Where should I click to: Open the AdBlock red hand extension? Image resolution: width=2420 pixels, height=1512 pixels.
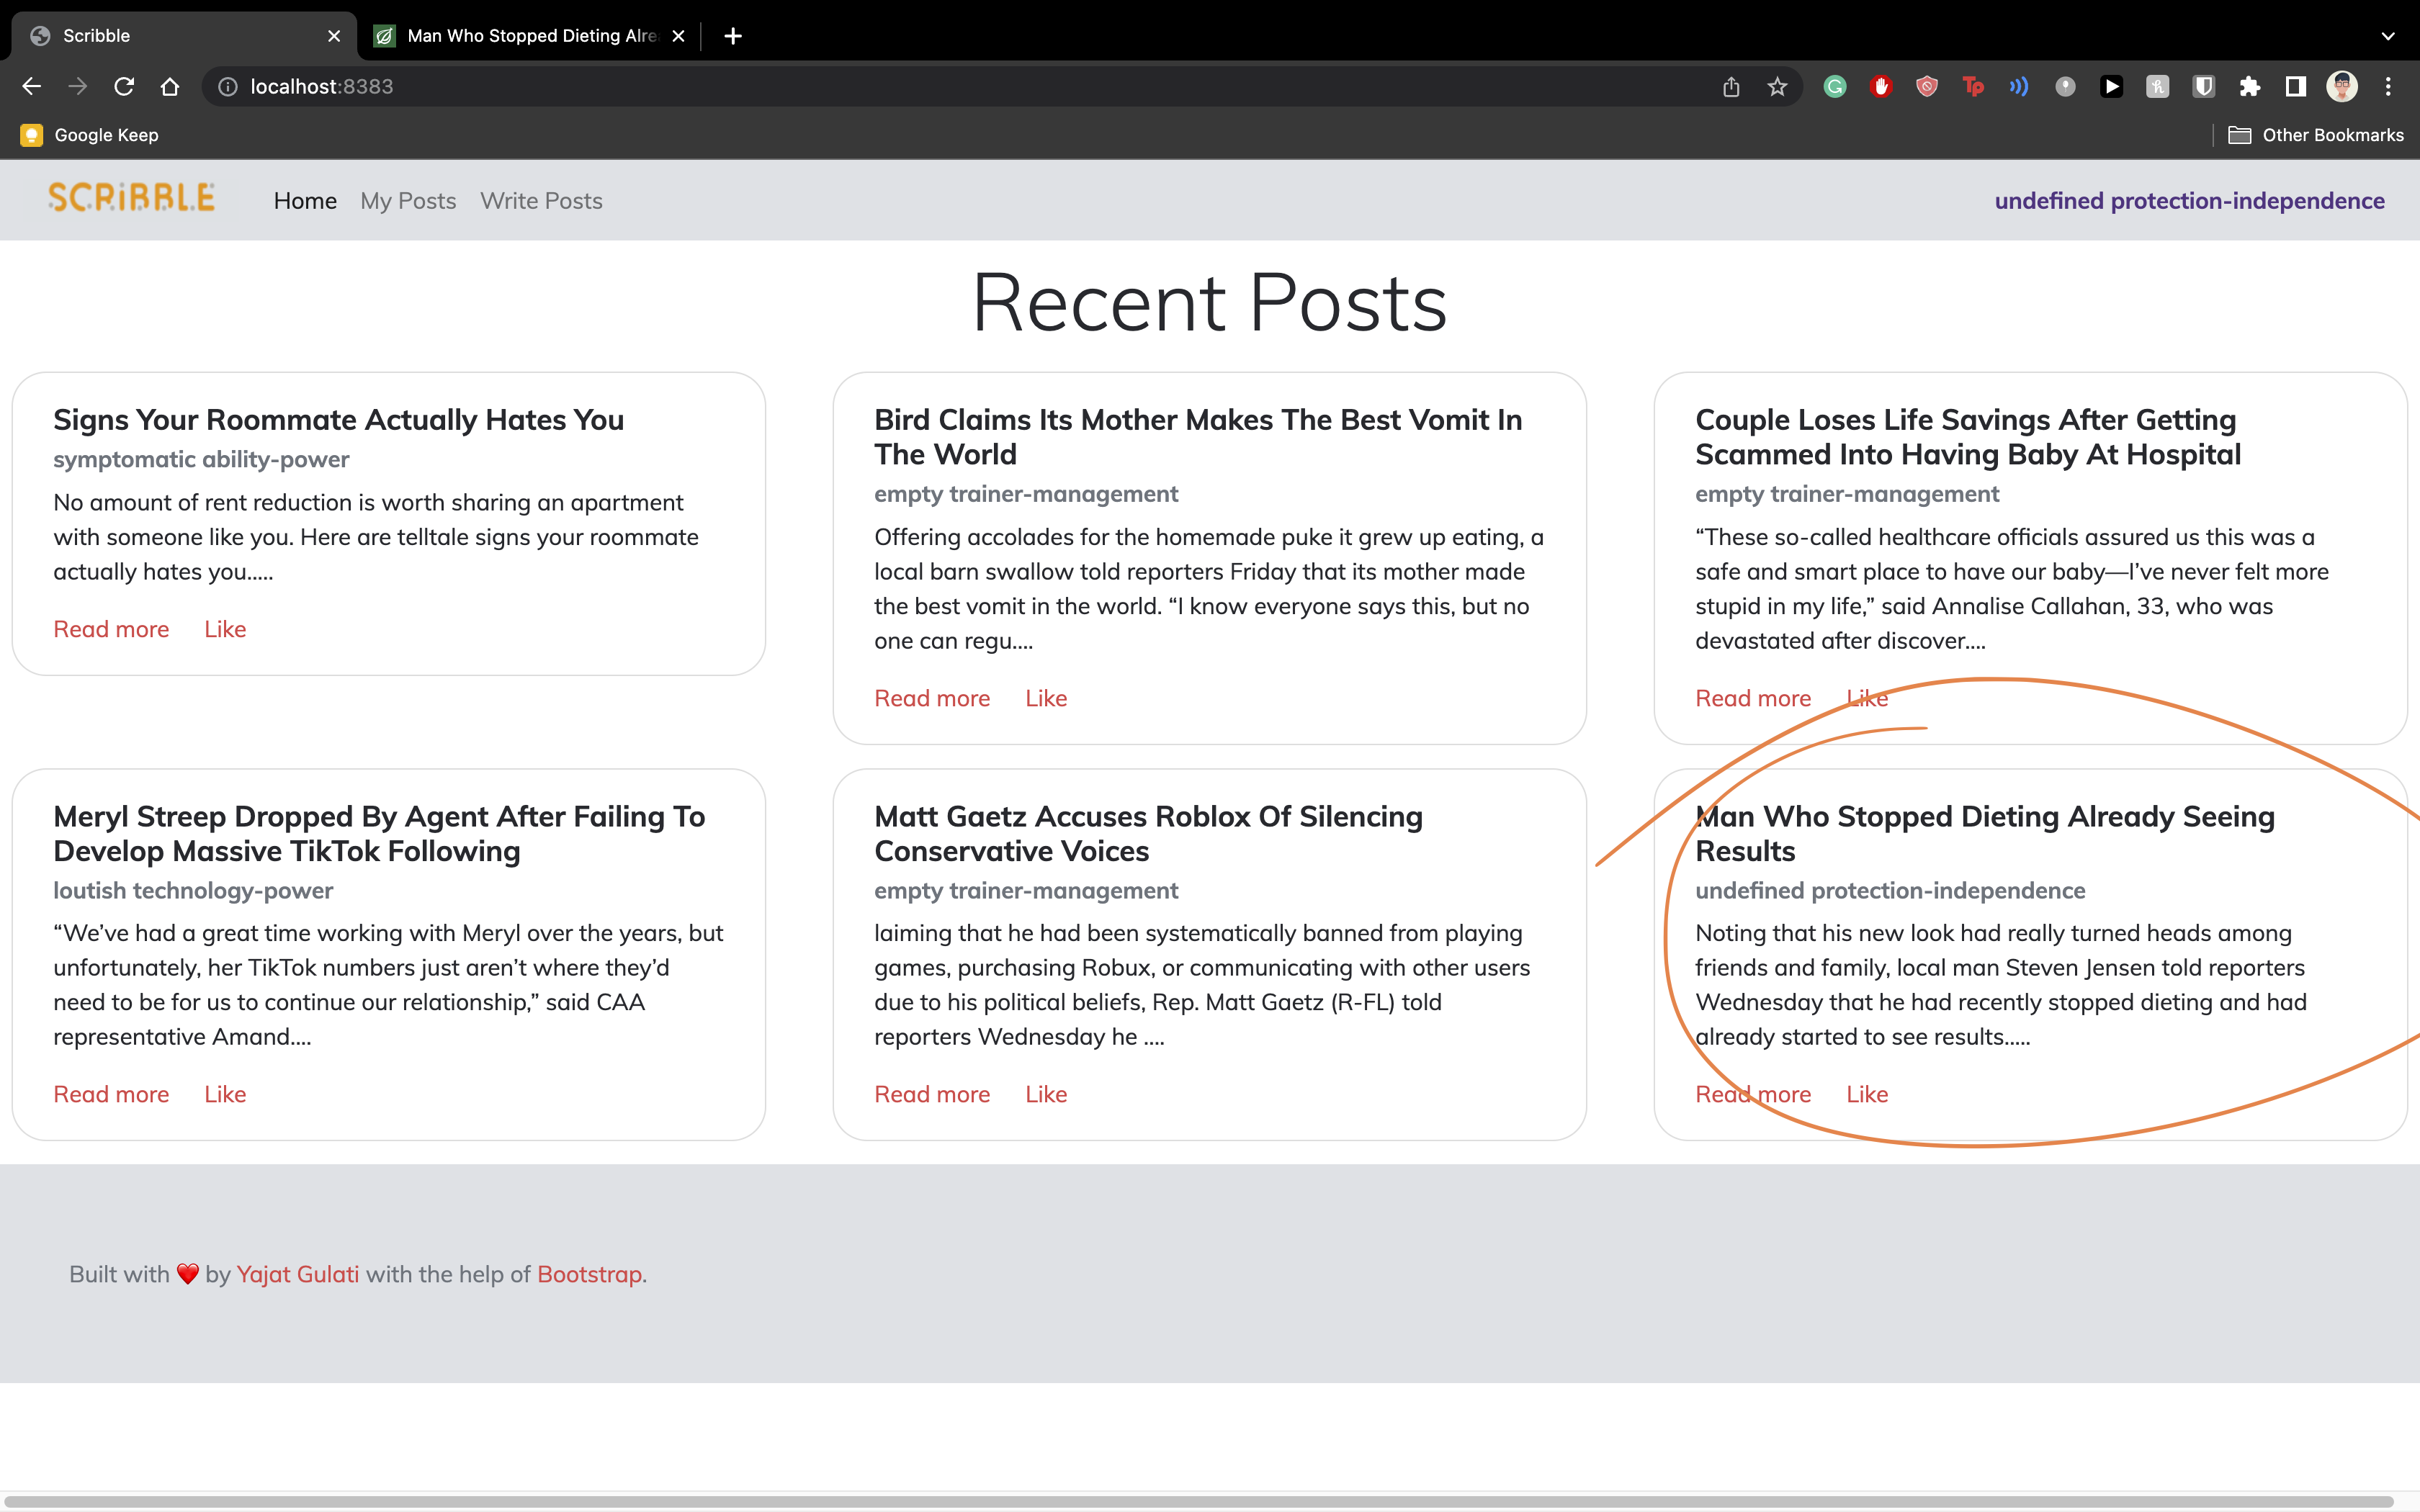[x=1880, y=87]
